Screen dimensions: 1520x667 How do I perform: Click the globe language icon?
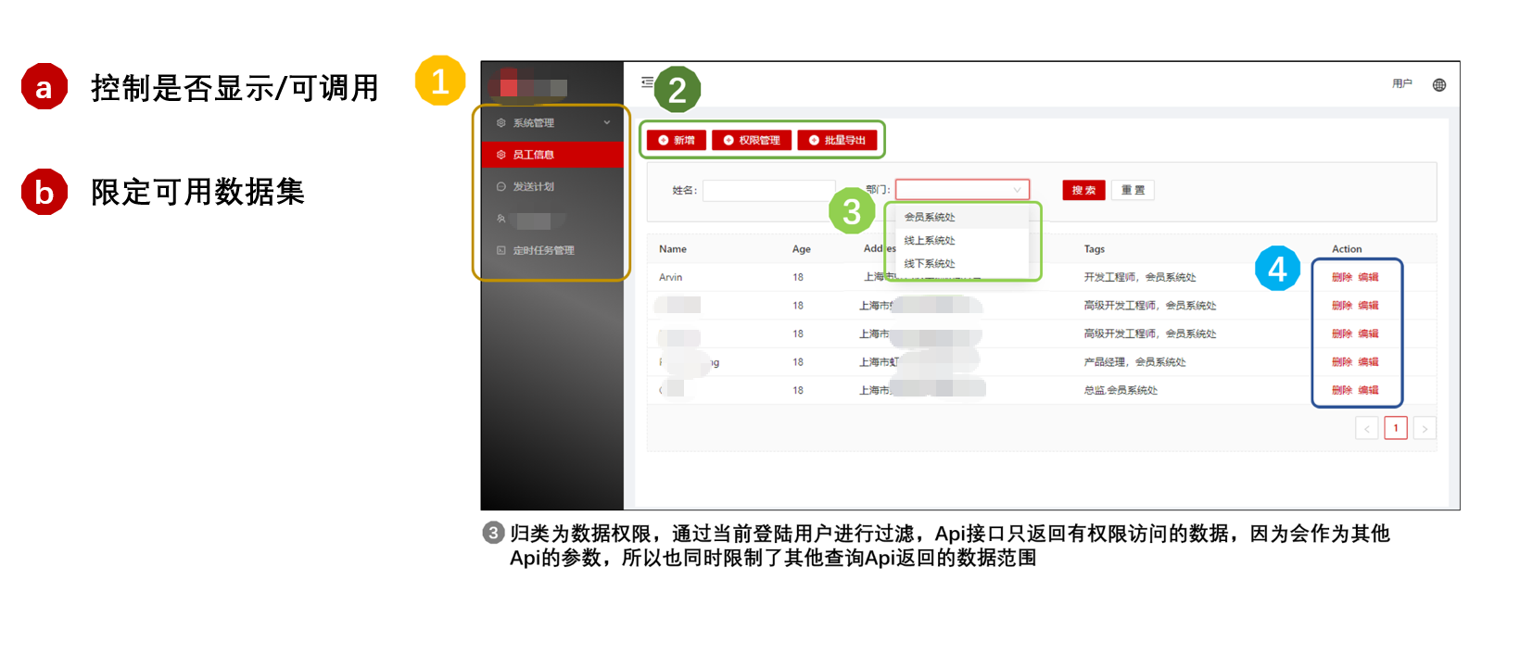[x=1439, y=85]
